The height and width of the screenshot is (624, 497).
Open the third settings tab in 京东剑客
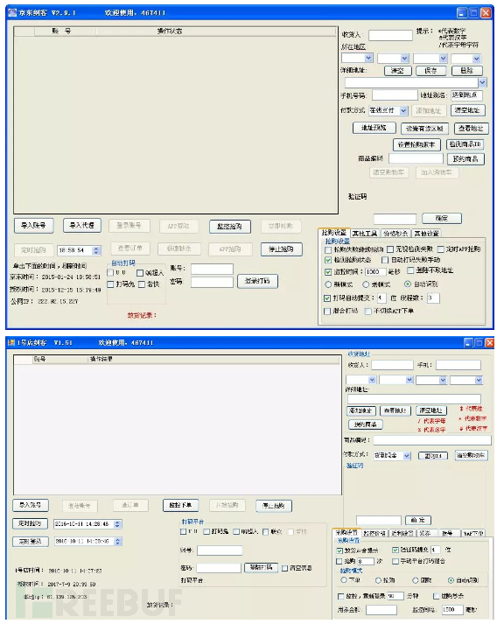pyautogui.click(x=395, y=233)
